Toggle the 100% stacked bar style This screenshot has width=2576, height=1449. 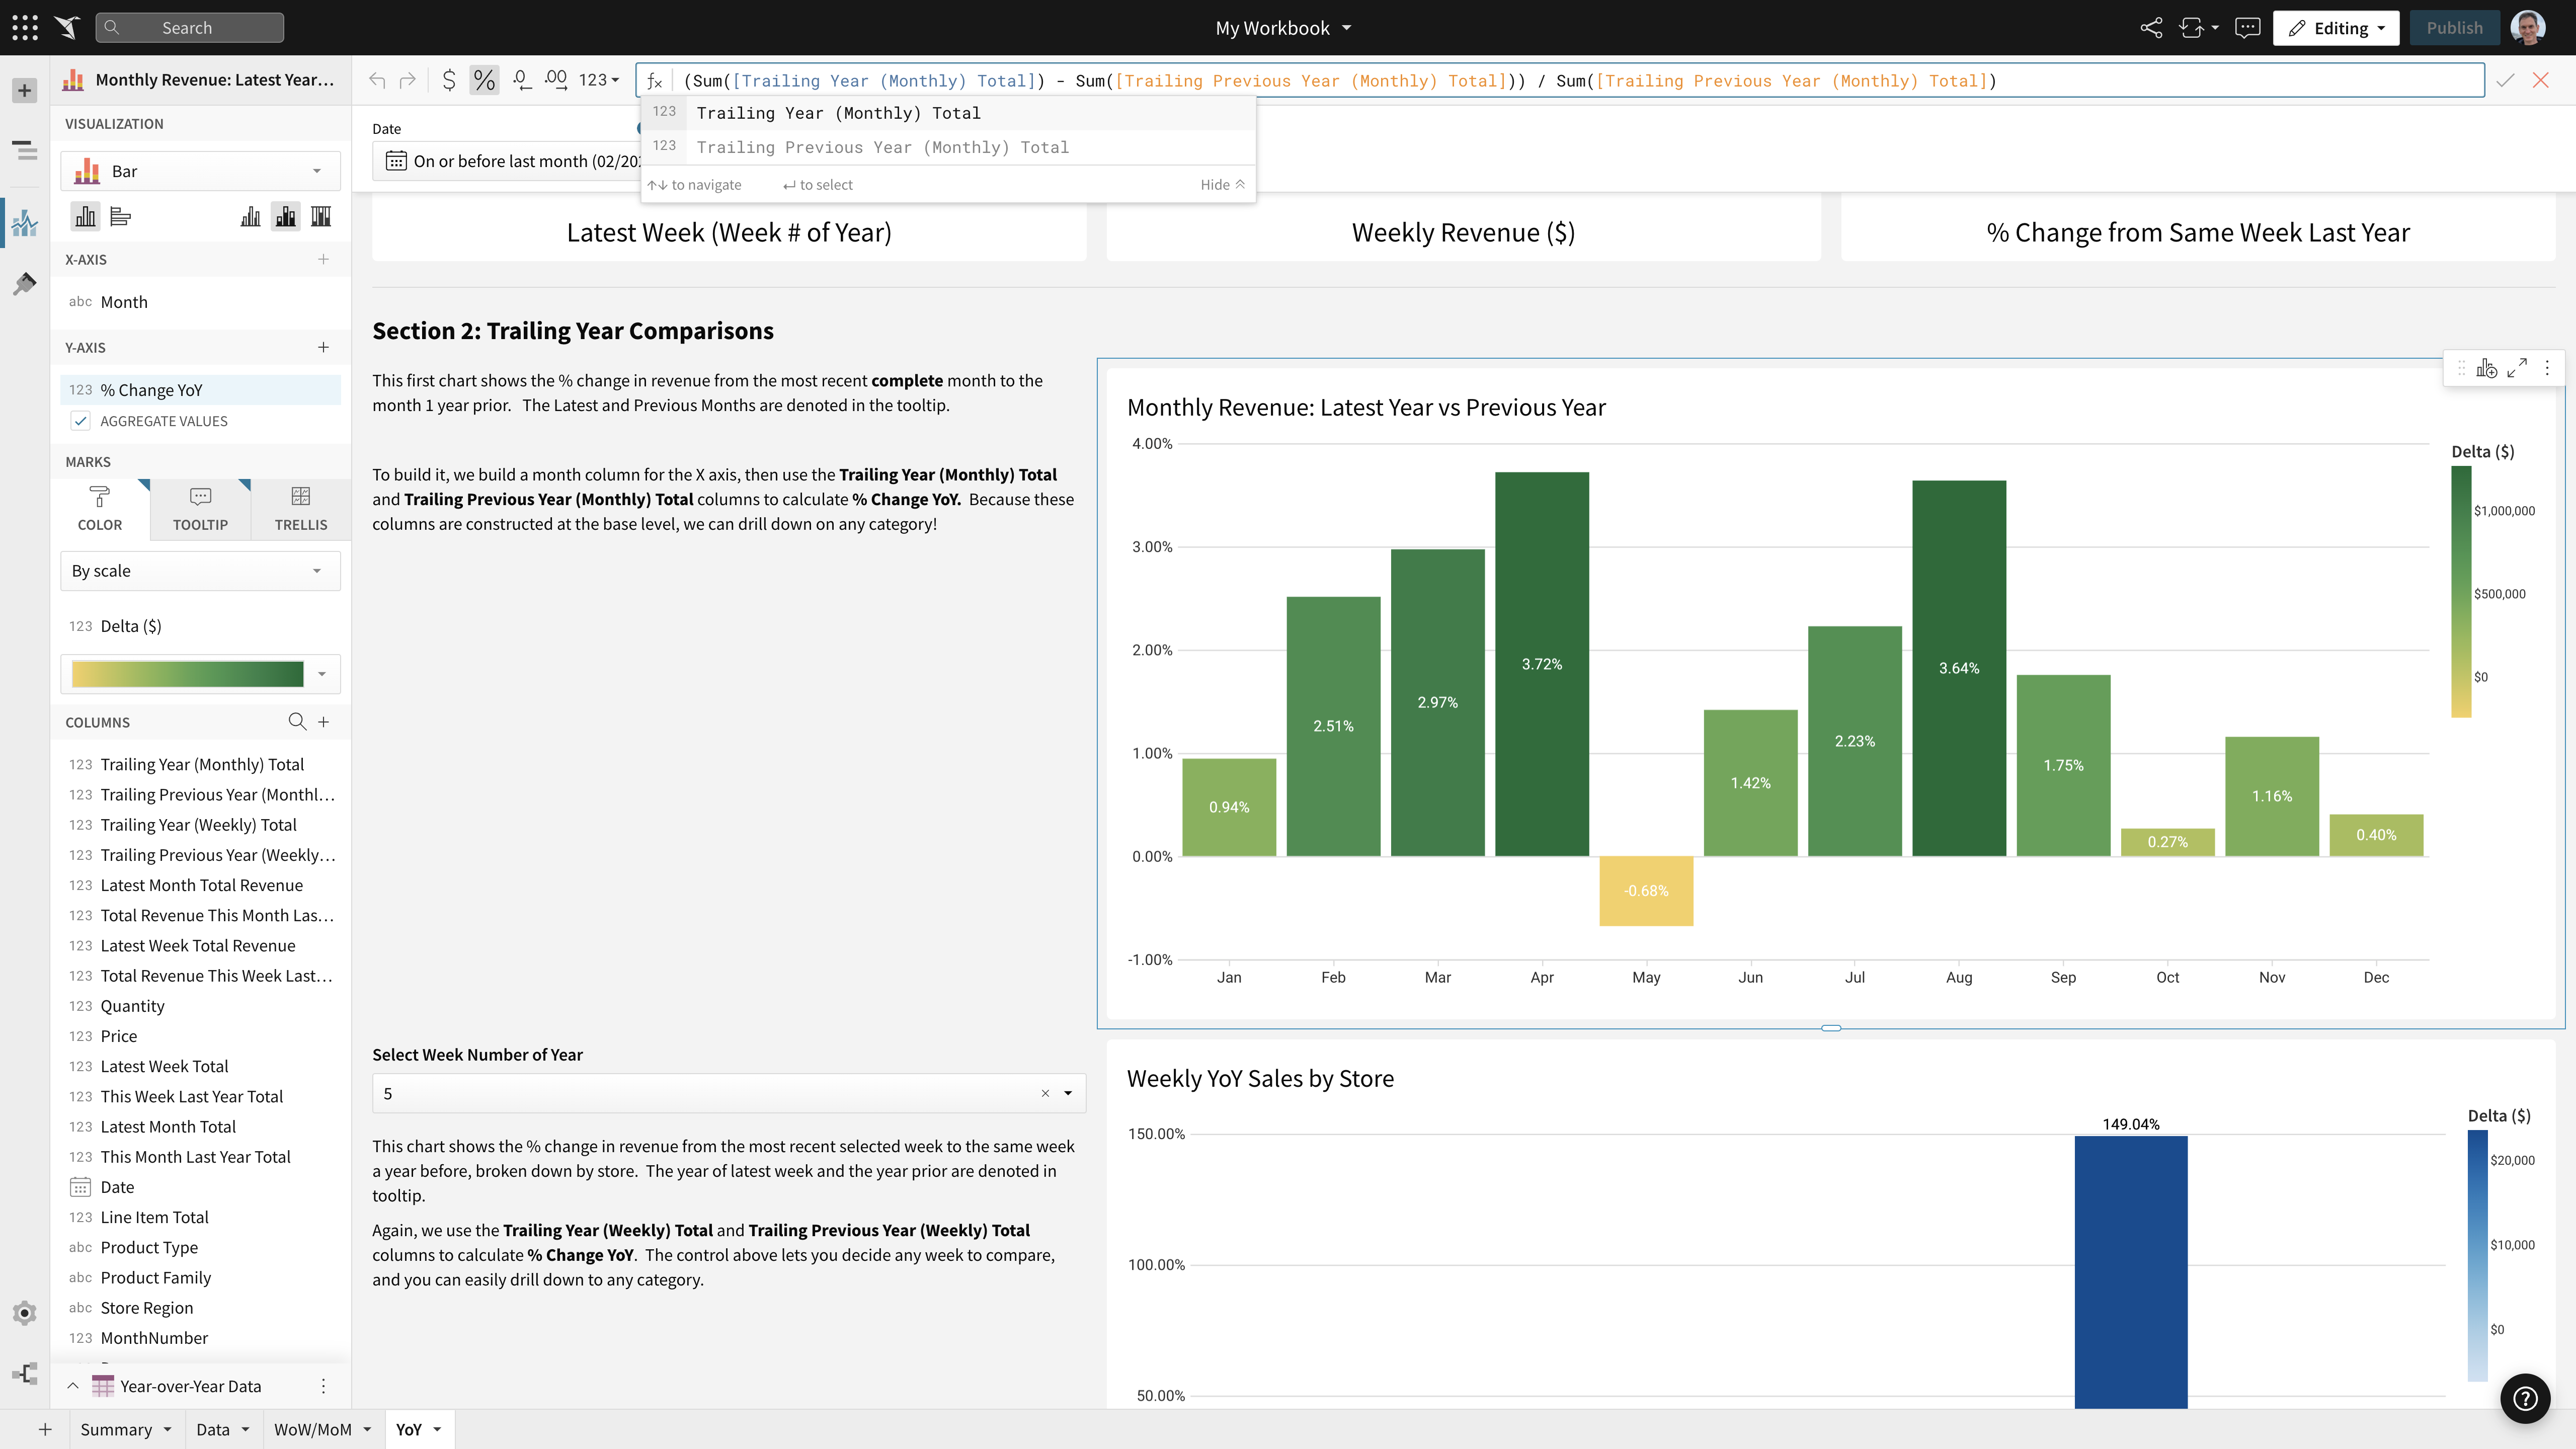[x=320, y=216]
